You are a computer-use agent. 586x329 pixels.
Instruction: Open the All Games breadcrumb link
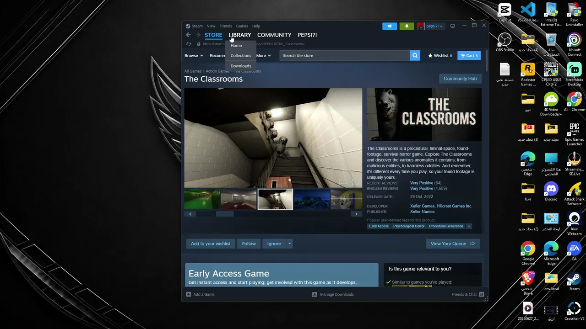(193, 71)
